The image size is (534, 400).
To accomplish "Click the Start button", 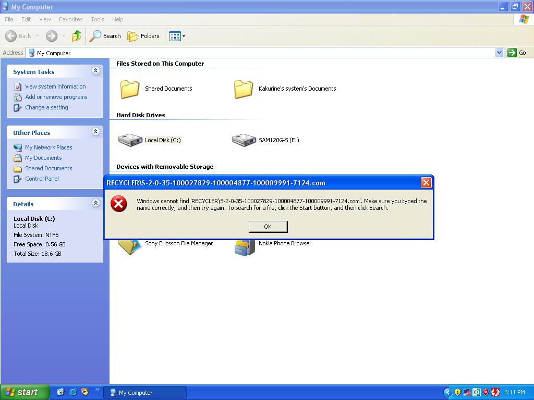I will [x=25, y=392].
